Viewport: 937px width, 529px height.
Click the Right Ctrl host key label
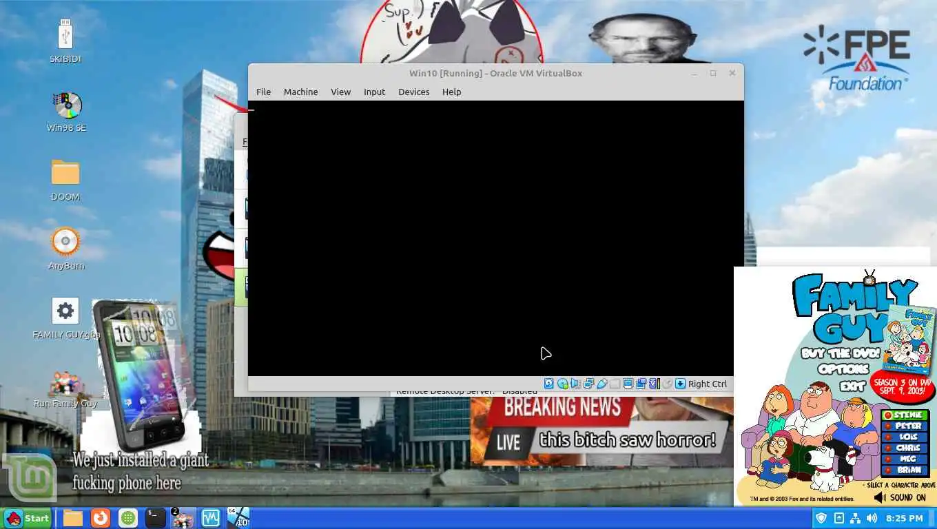707,384
